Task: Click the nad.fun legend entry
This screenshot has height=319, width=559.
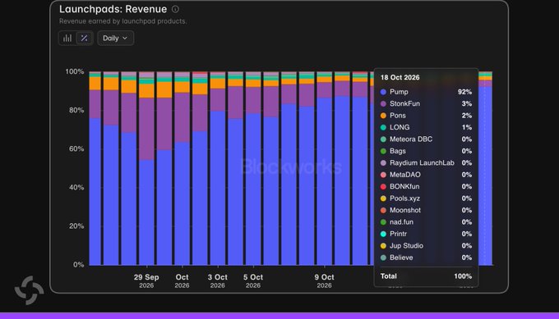Action: [426, 222]
